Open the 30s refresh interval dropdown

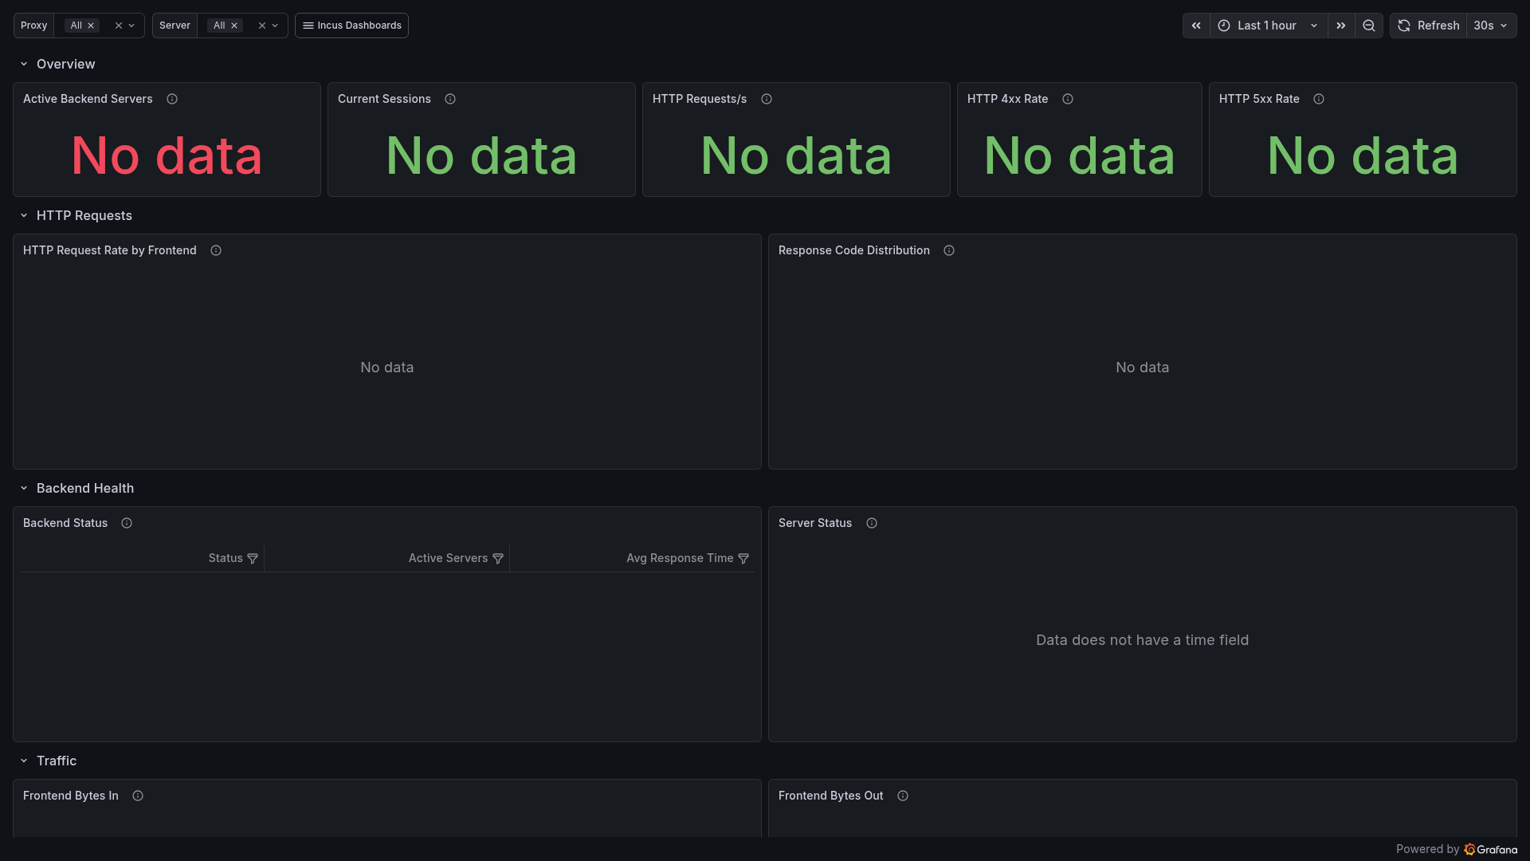pos(1491,26)
